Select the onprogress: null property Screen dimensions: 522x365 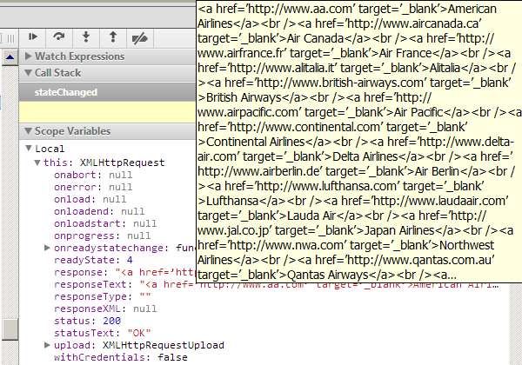(102, 236)
